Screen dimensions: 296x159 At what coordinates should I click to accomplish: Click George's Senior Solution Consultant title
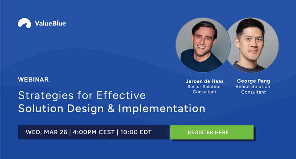click(x=253, y=89)
